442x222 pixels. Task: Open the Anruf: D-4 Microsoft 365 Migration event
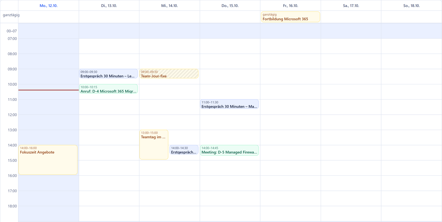pos(108,89)
